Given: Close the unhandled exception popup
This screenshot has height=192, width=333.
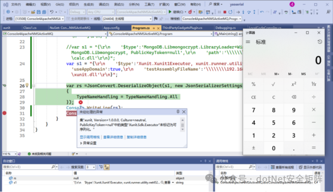Looking at the screenshot, I should click(x=184, y=112).
